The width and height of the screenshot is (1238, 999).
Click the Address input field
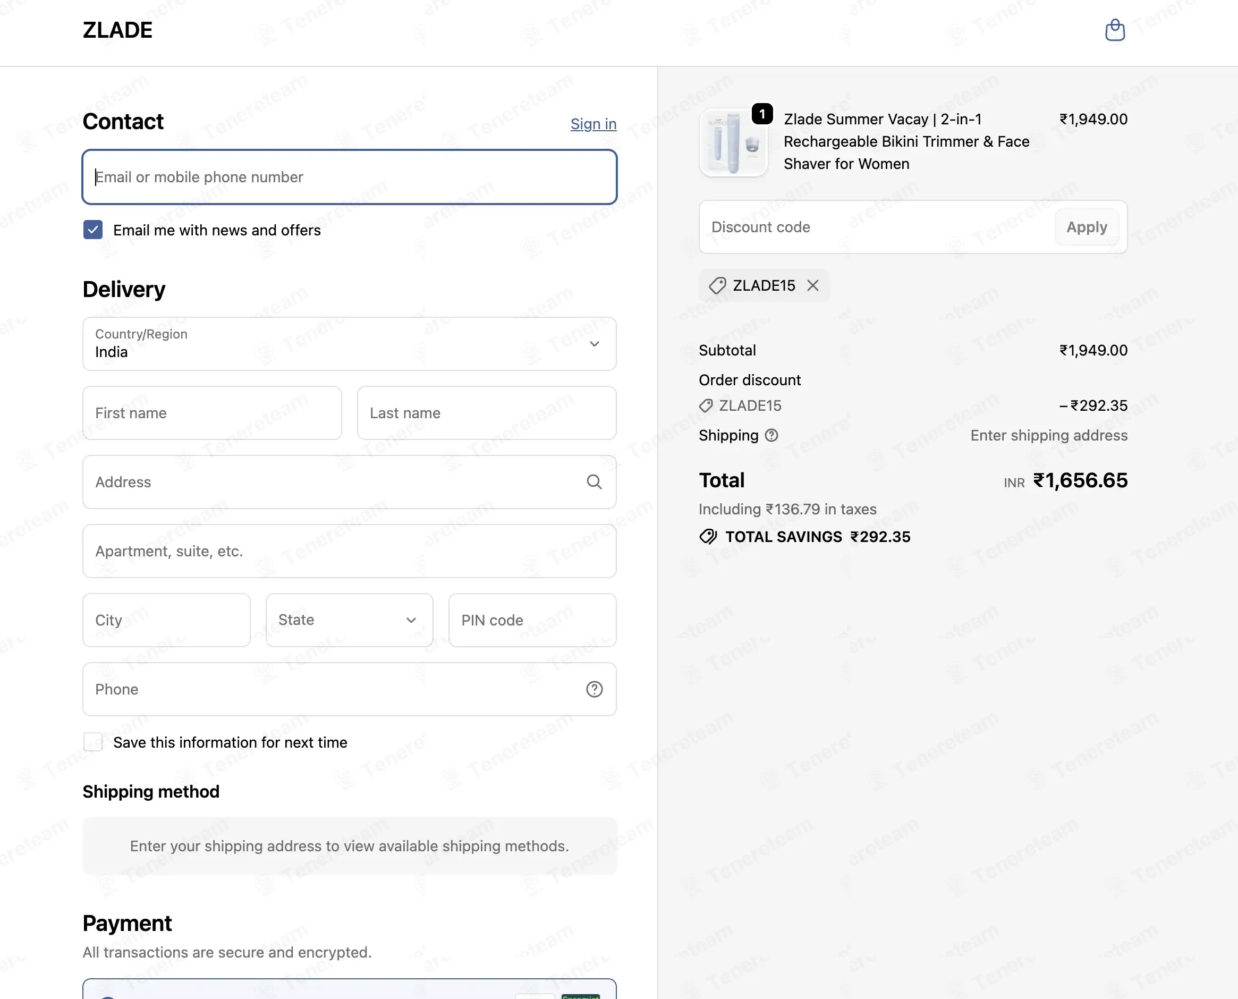click(349, 481)
